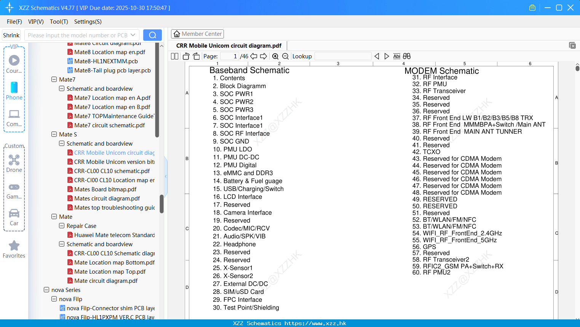The width and height of the screenshot is (580, 327).
Task: Open Mates circuit diagram.pdf
Action: point(107,198)
